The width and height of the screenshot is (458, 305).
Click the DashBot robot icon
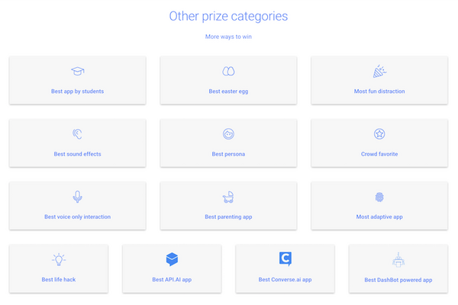pyautogui.click(x=398, y=259)
